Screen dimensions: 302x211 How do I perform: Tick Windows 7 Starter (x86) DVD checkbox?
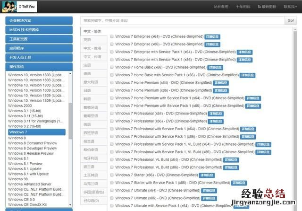112,175
